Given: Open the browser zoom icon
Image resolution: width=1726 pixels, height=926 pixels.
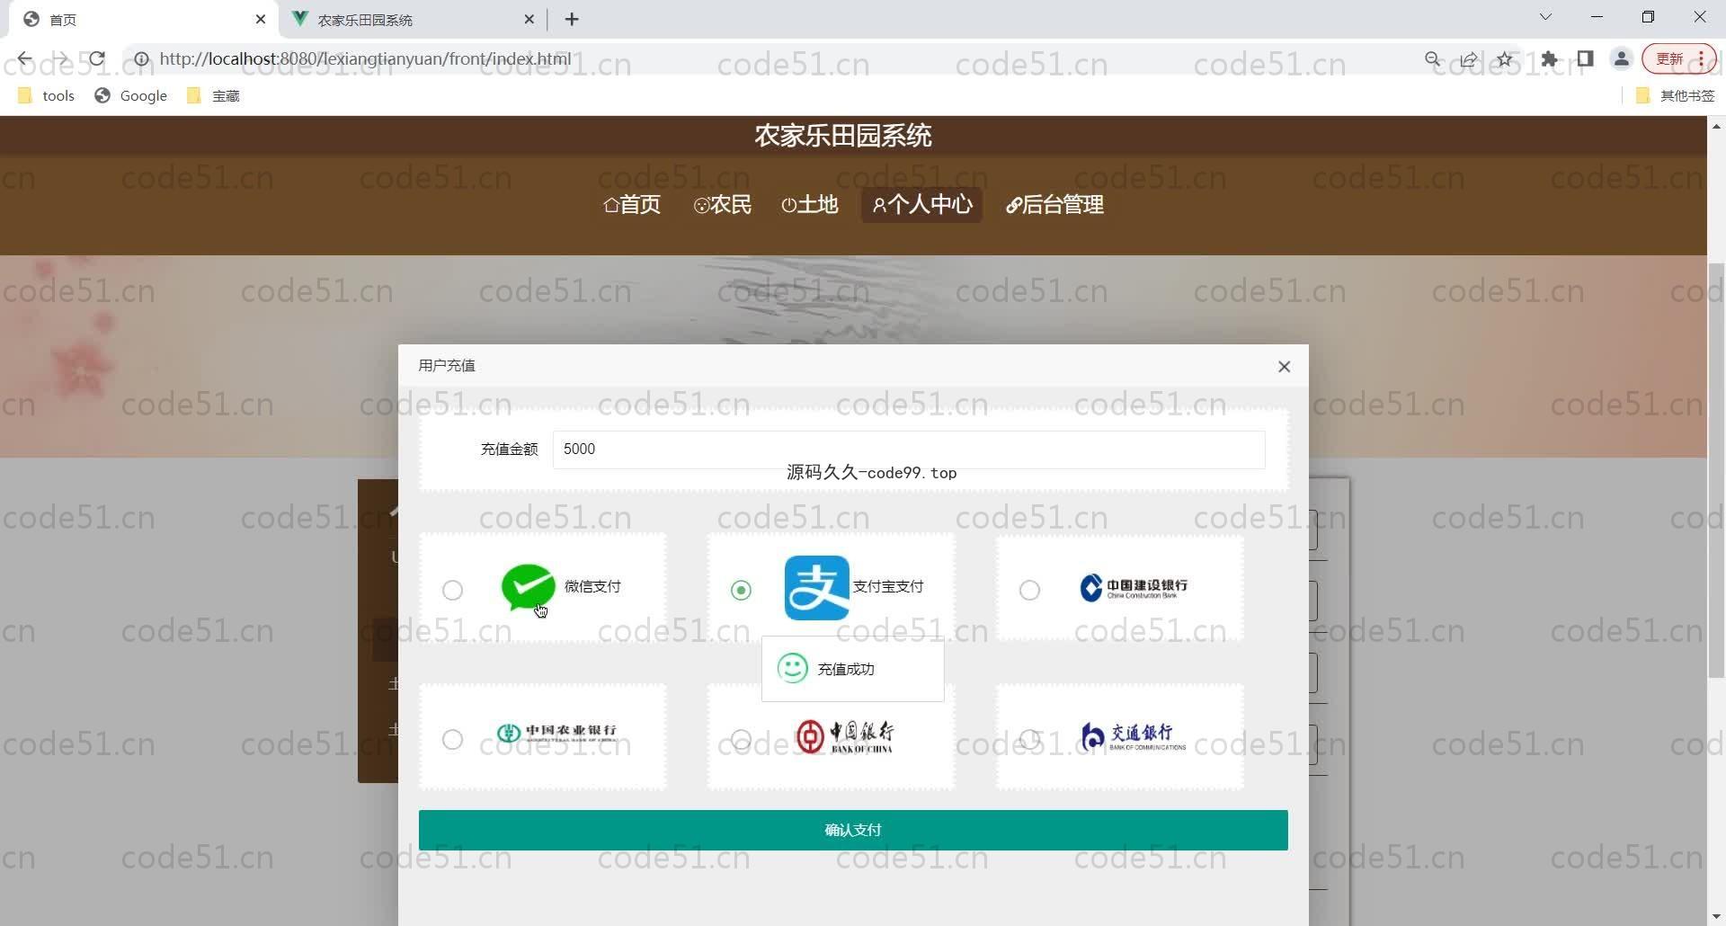Looking at the screenshot, I should pos(1433,59).
